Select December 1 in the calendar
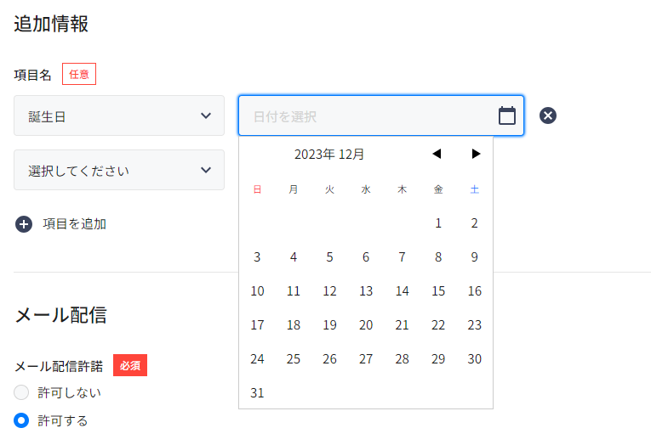The image size is (651, 445). click(438, 223)
